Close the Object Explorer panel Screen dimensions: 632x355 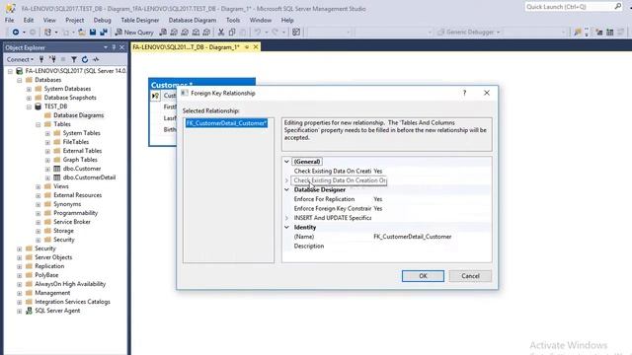pos(121,47)
